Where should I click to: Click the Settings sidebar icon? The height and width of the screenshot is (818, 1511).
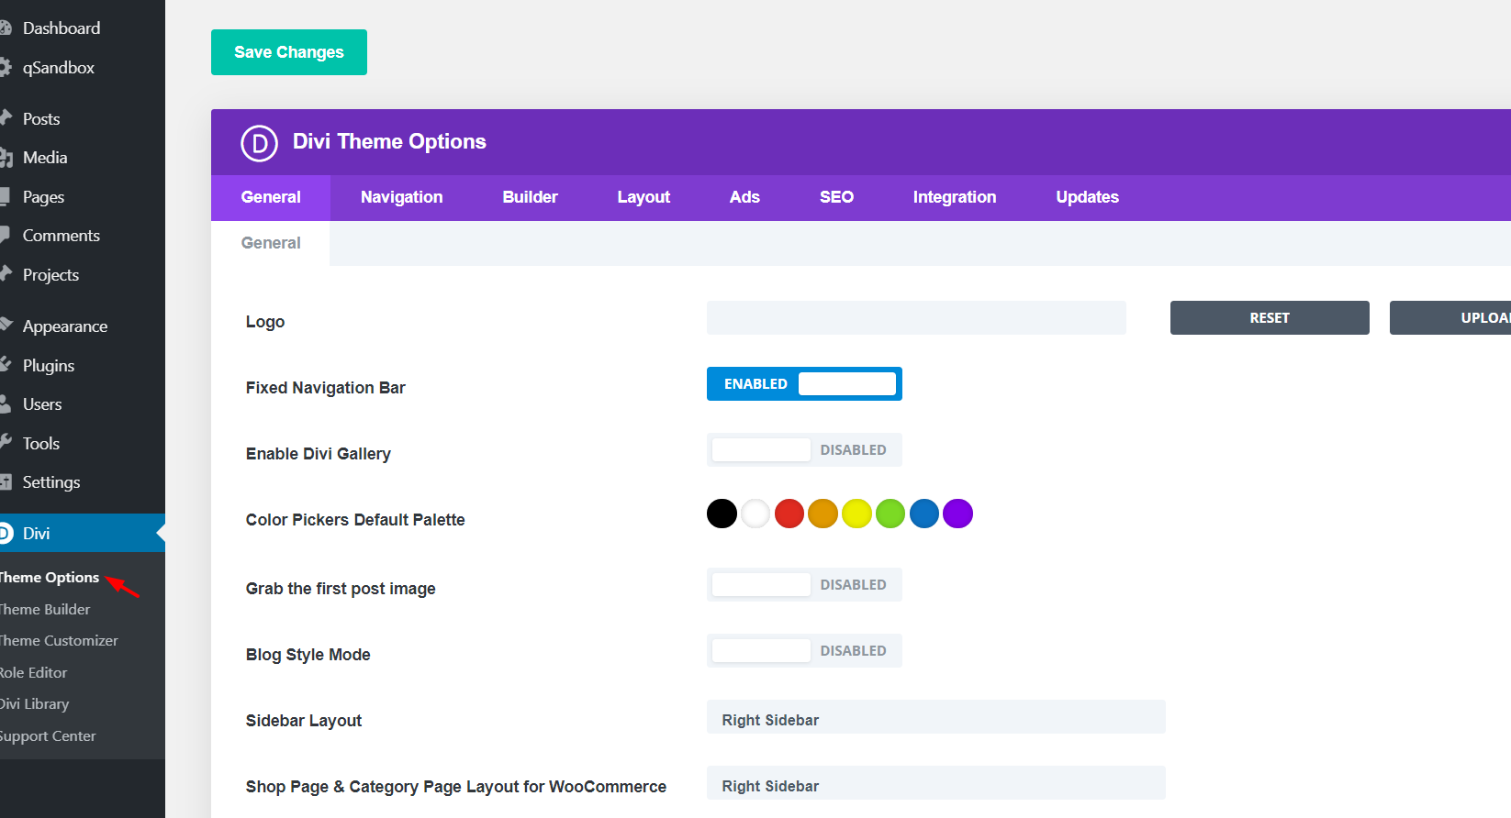(x=5, y=482)
